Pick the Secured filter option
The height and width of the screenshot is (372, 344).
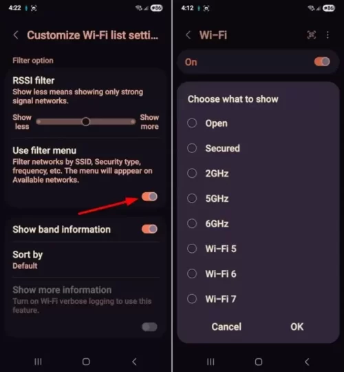coord(192,148)
